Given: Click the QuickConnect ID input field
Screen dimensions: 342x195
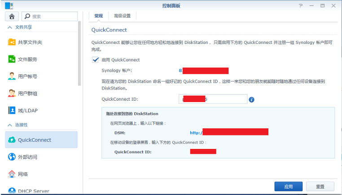Looking at the screenshot, I should coord(213,99).
